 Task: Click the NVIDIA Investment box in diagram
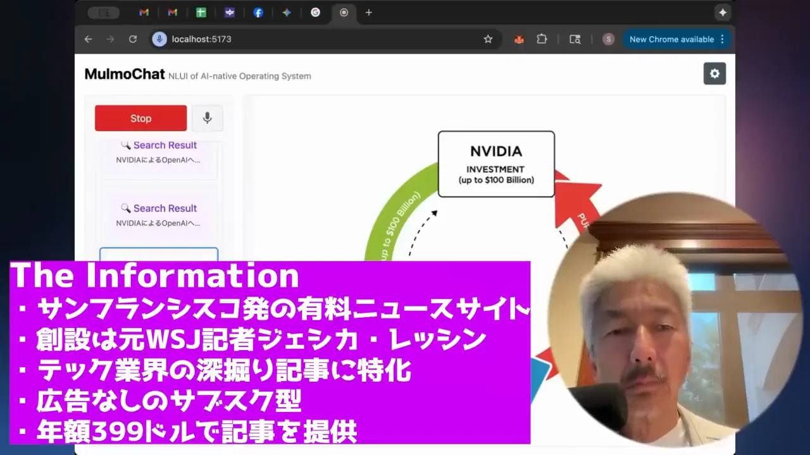(x=496, y=164)
